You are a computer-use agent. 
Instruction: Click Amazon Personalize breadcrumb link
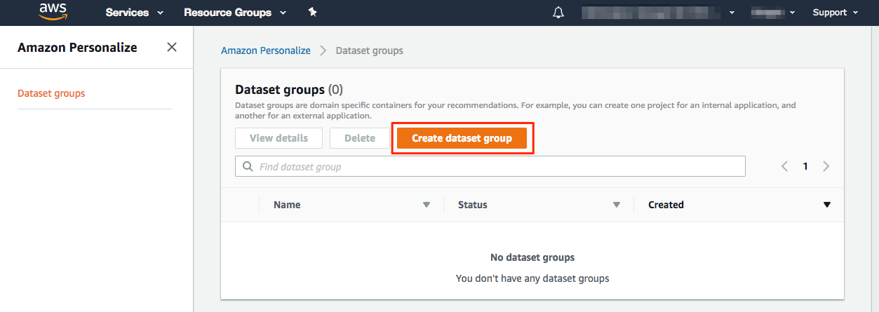pyautogui.click(x=265, y=50)
